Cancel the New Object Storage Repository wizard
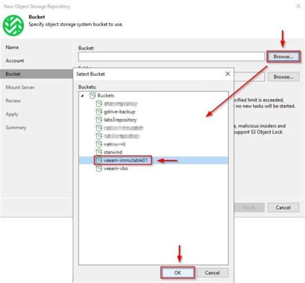 point(283,208)
